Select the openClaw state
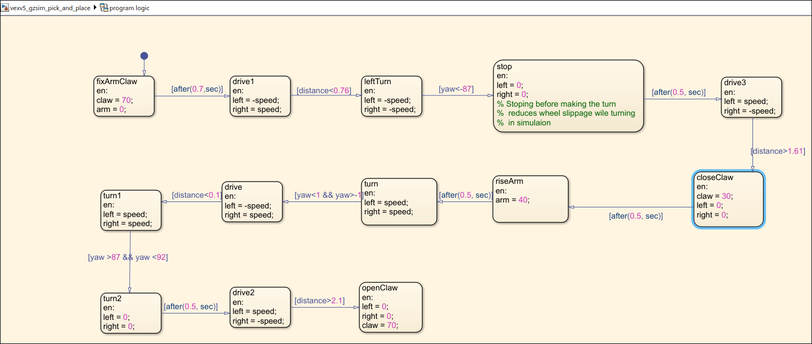 (x=391, y=308)
